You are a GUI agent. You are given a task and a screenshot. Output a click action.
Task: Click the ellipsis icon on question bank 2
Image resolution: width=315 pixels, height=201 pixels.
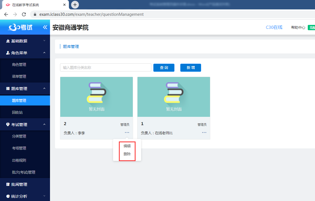tap(127, 133)
